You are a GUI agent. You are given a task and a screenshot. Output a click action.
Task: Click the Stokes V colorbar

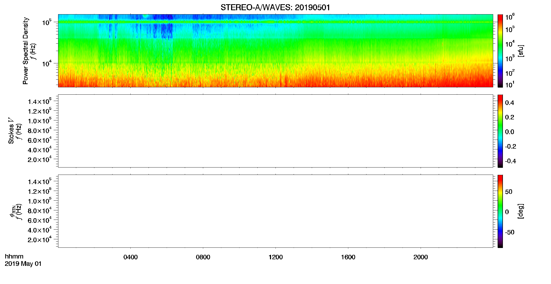pyautogui.click(x=500, y=131)
